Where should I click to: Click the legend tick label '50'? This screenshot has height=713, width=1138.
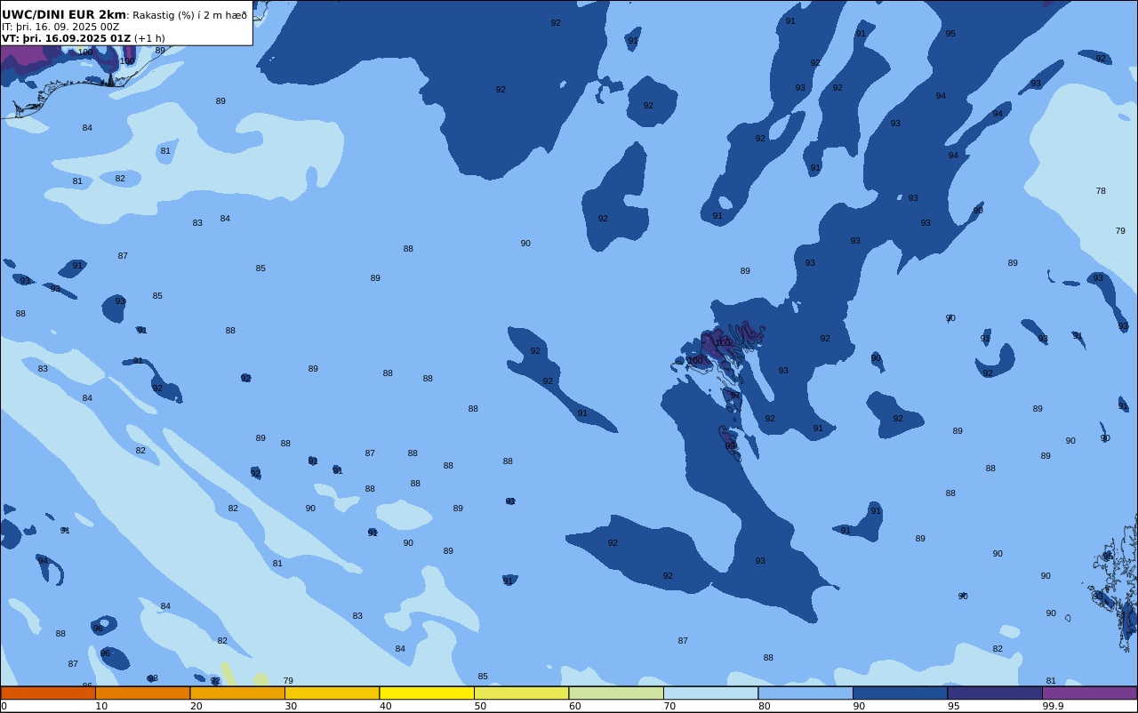[x=480, y=706]
